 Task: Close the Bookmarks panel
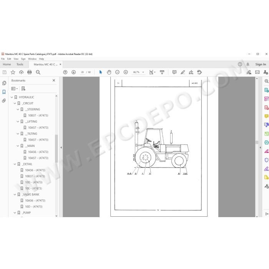coord(54,80)
